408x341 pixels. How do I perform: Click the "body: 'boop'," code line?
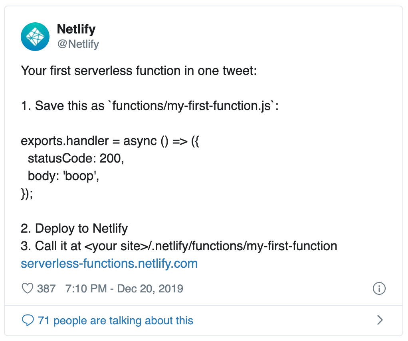[x=63, y=176]
